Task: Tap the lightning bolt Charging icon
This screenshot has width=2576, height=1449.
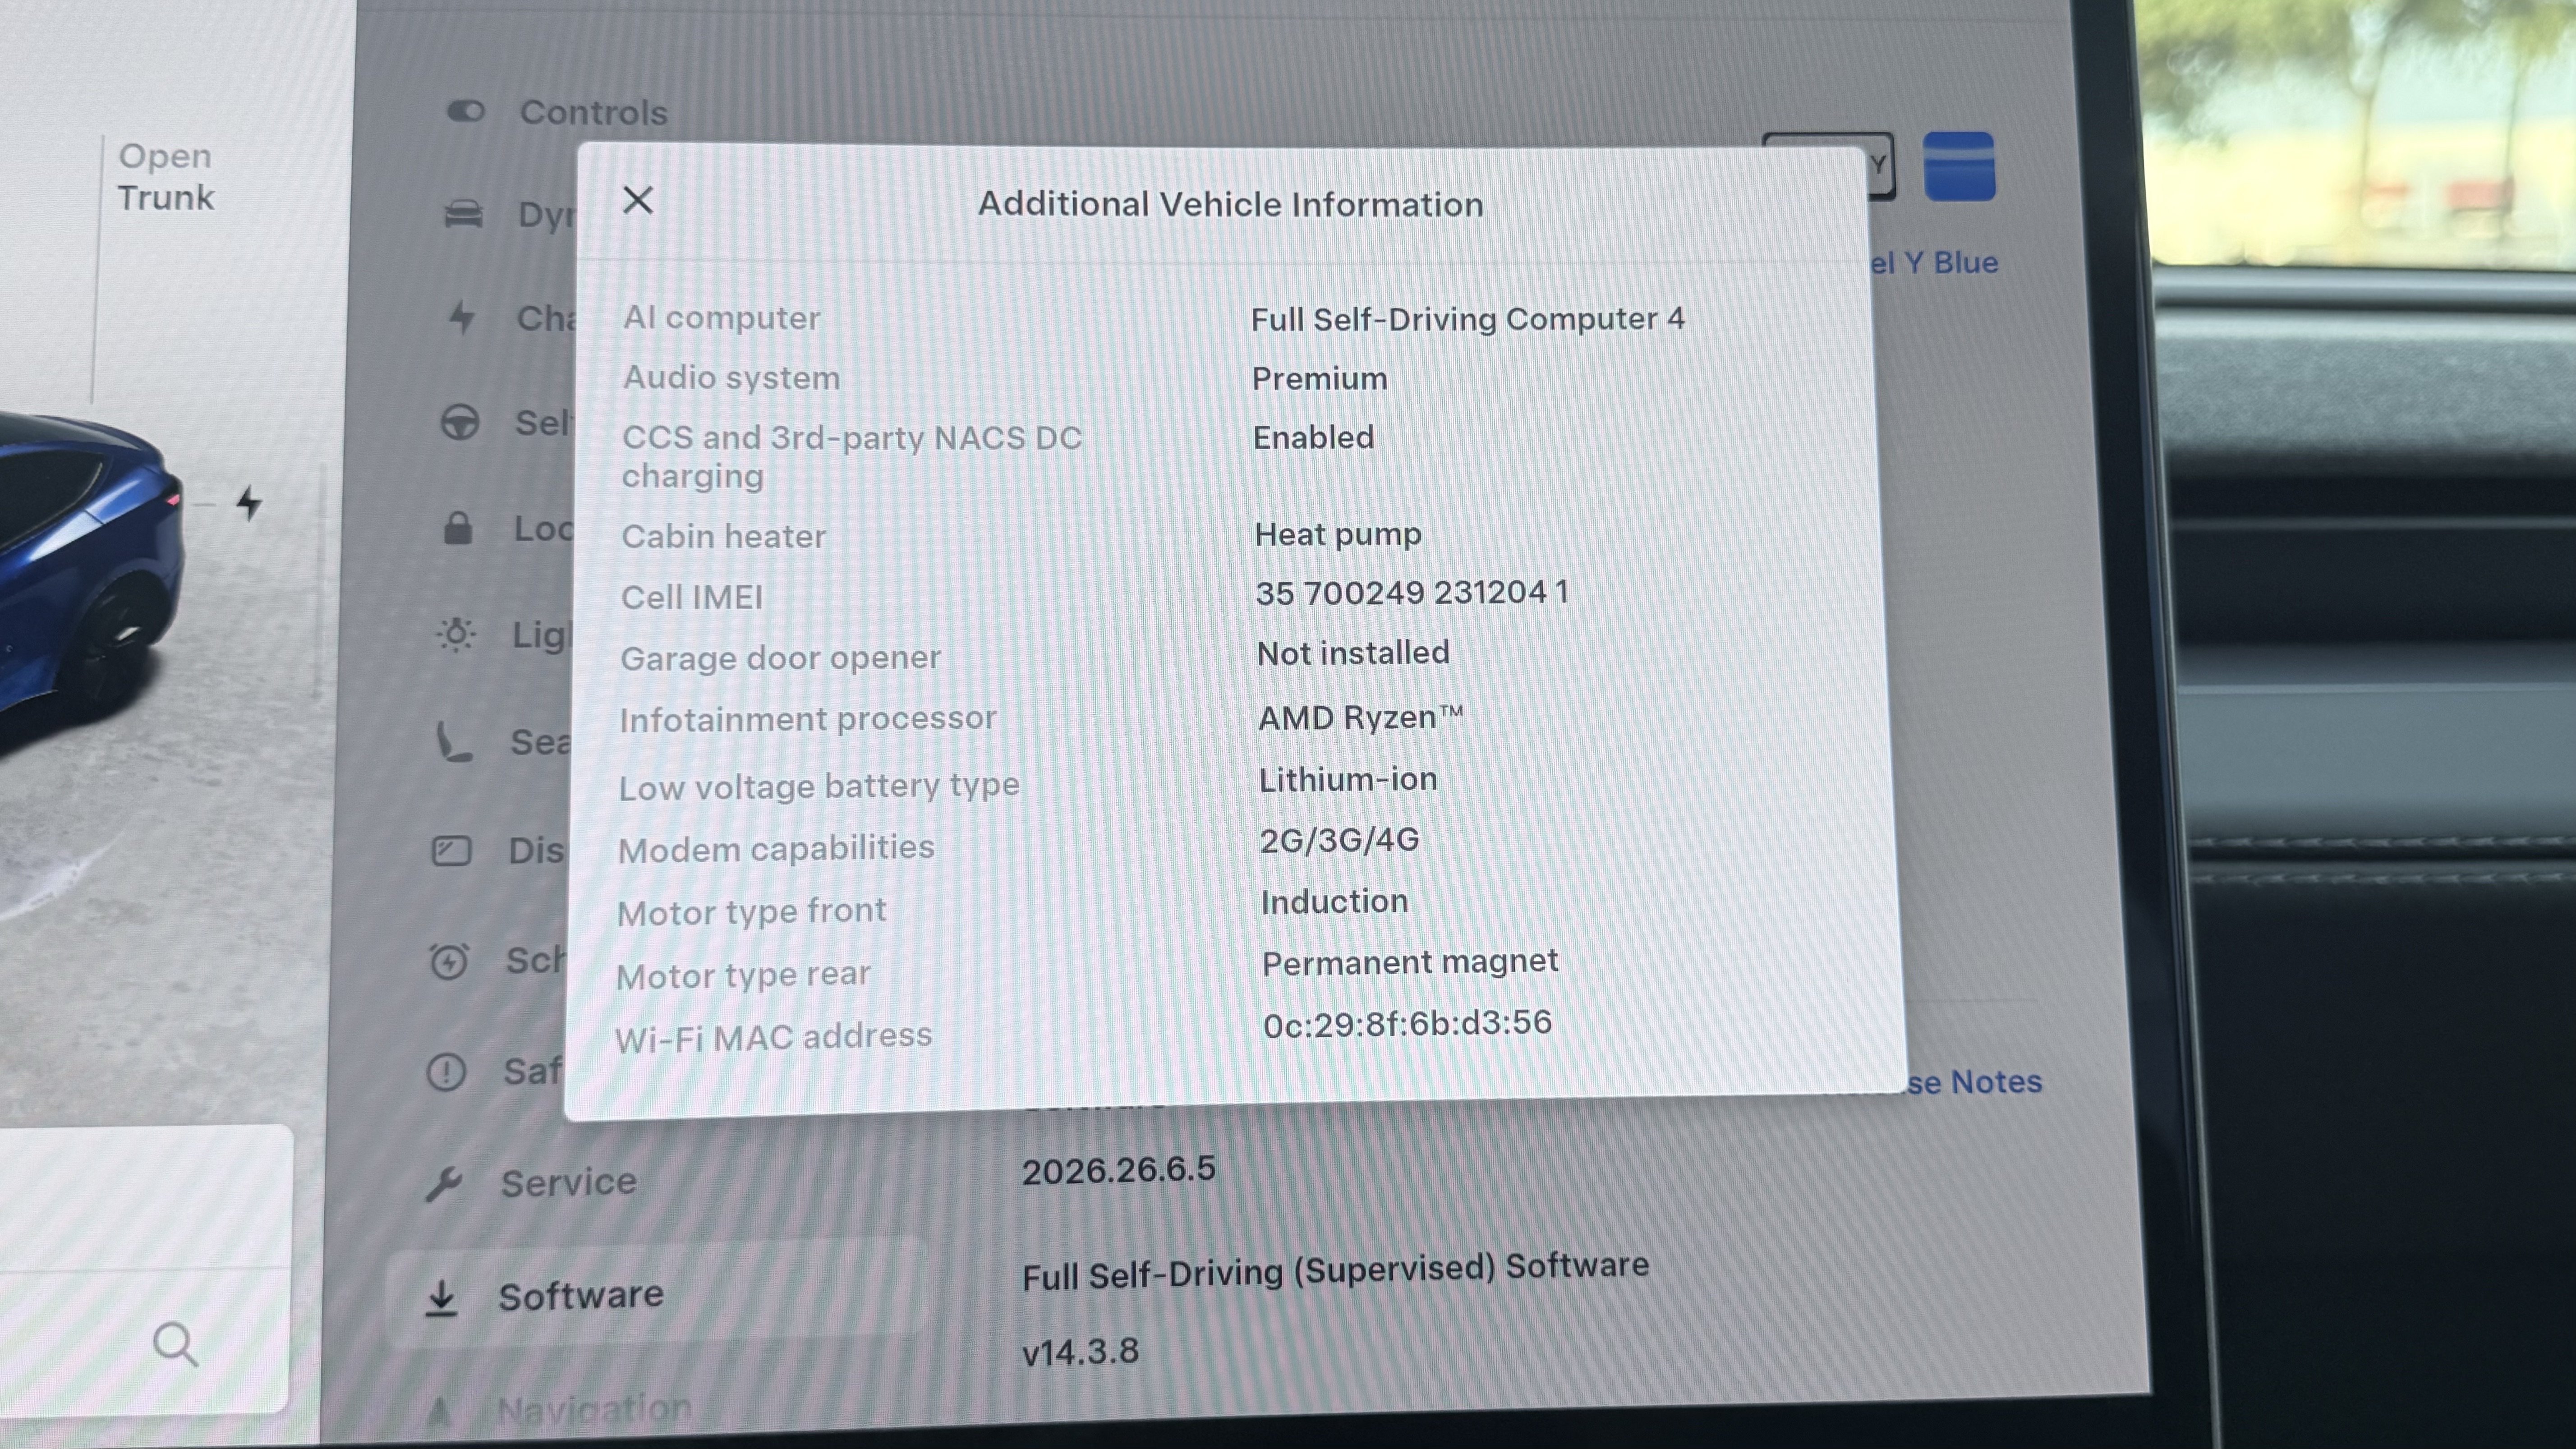Action: tap(461, 318)
